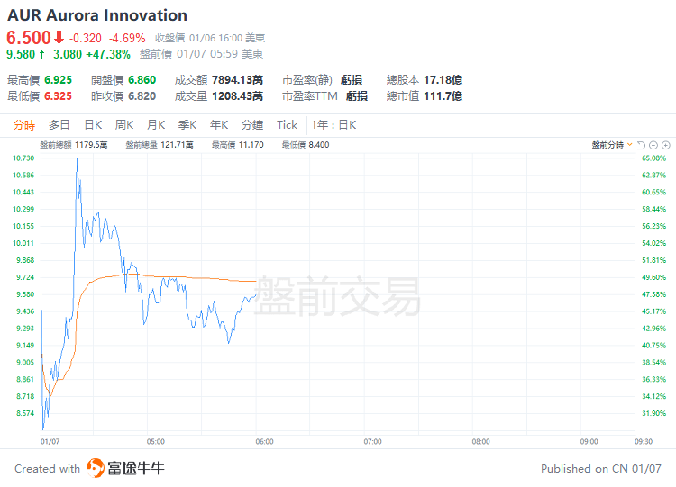Click the Futu bull logo icon
This screenshot has height=487, width=676.
(x=96, y=468)
